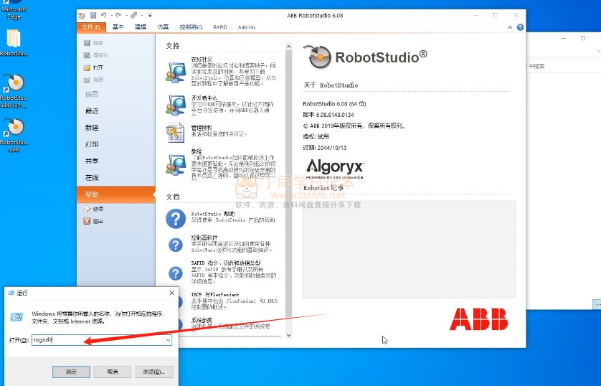Click the 浏览(B)... browse button

(154, 372)
